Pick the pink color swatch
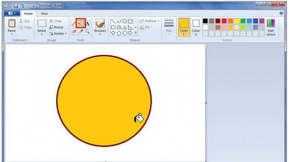Viewport: 289px width, 162px height. click(224, 27)
